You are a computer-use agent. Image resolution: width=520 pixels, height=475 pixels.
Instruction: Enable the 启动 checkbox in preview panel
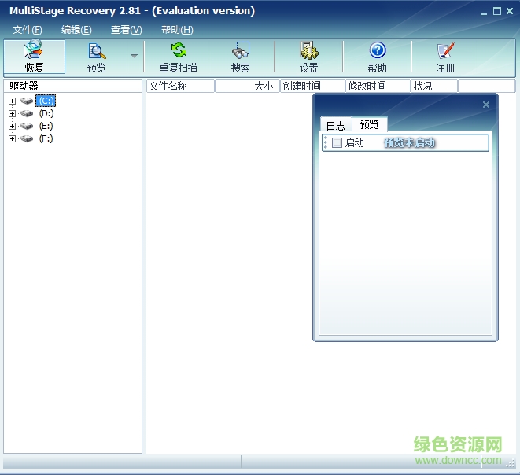click(x=337, y=142)
